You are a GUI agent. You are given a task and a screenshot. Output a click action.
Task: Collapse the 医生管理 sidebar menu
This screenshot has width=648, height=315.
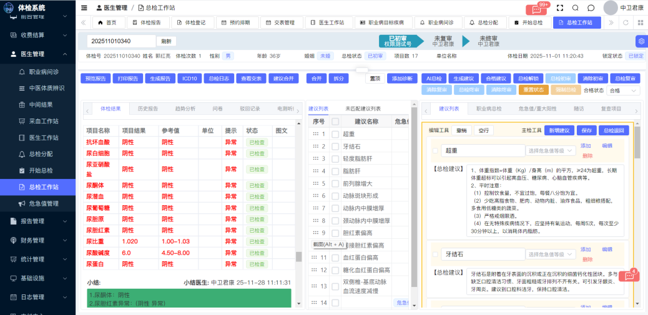pyautogui.click(x=65, y=54)
